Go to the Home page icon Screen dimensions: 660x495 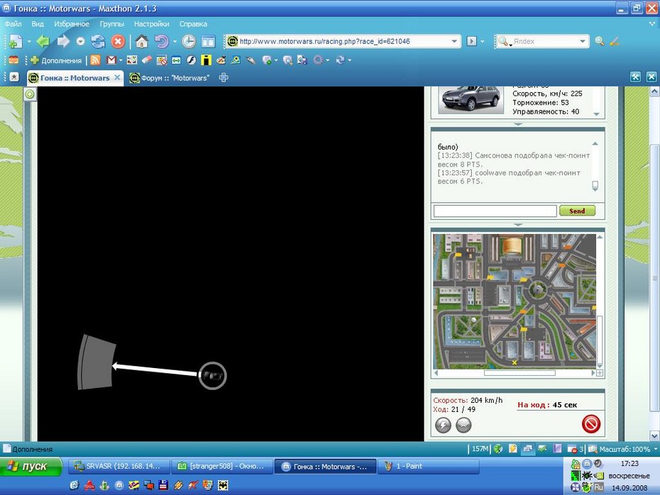coord(142,41)
